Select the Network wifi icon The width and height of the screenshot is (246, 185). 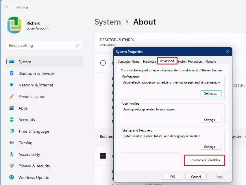[x=12, y=85]
